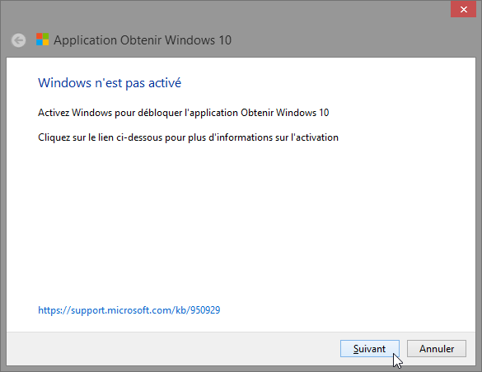Screen dimensions: 482x372
Task: Close the Obtenir Windows 10 dialog
Action: click(463, 9)
